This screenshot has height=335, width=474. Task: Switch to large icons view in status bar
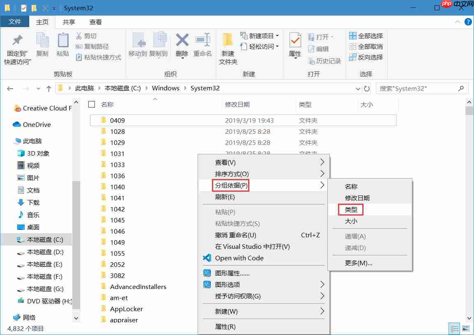466,328
